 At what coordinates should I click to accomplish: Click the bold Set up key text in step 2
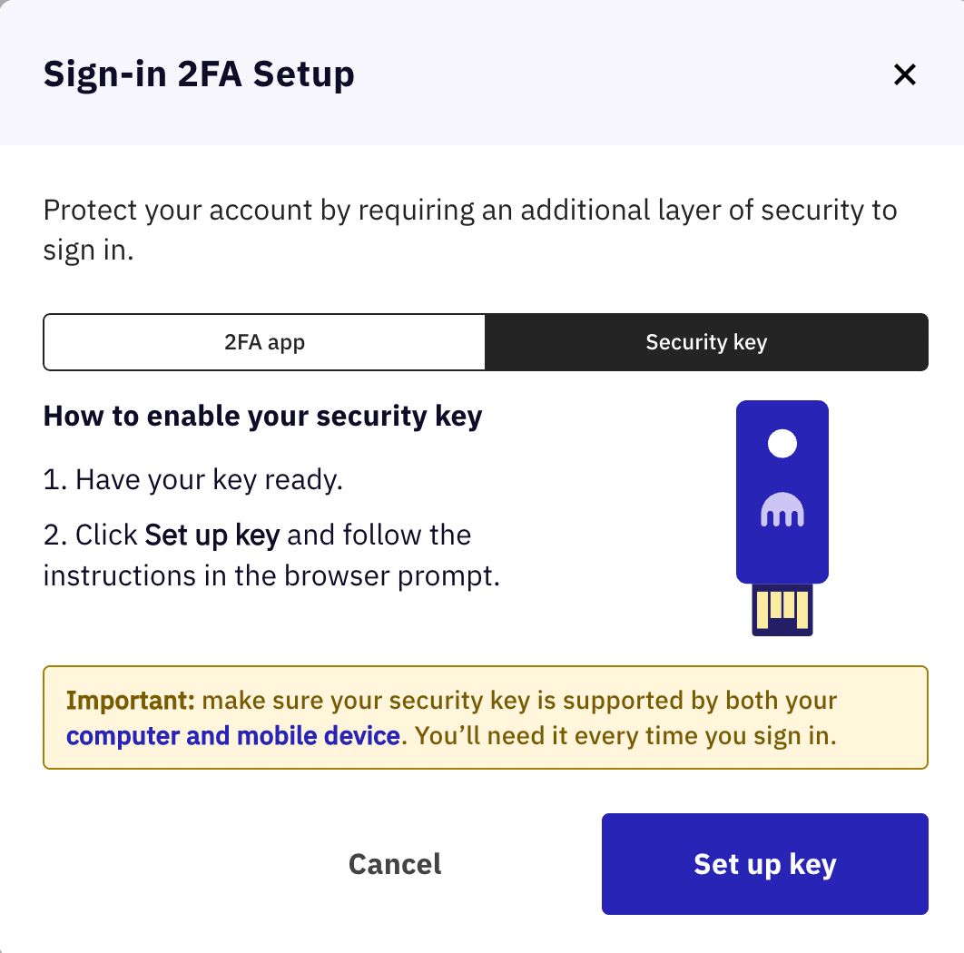pyautogui.click(x=211, y=535)
